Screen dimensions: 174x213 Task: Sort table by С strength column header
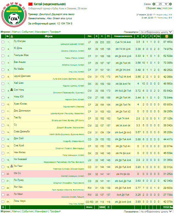[102, 36]
